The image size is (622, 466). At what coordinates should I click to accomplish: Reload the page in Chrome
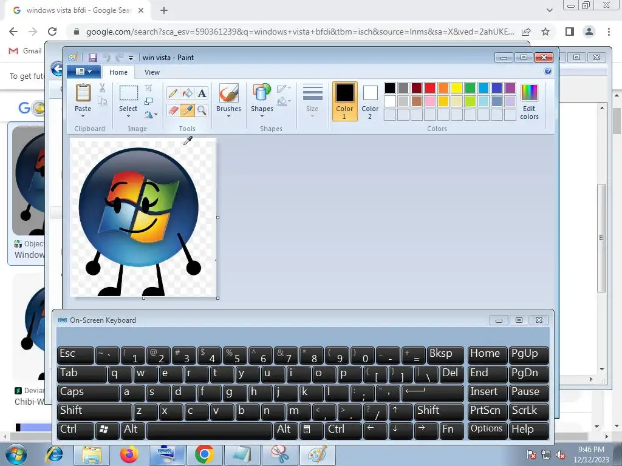coord(52,32)
